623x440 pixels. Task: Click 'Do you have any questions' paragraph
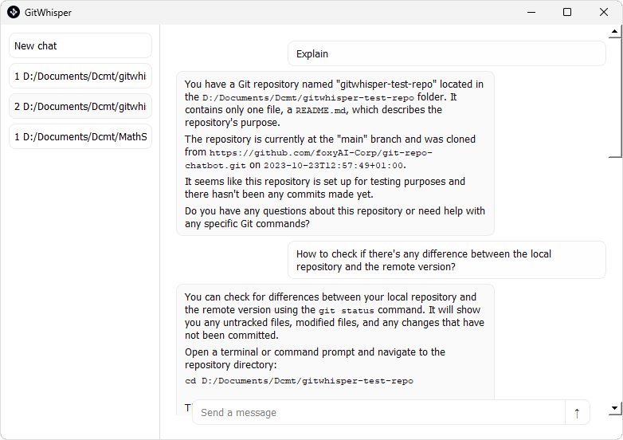335,217
